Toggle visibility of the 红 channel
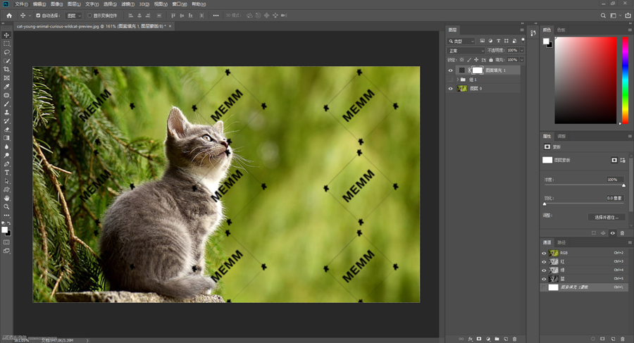The image size is (634, 343). [x=544, y=261]
